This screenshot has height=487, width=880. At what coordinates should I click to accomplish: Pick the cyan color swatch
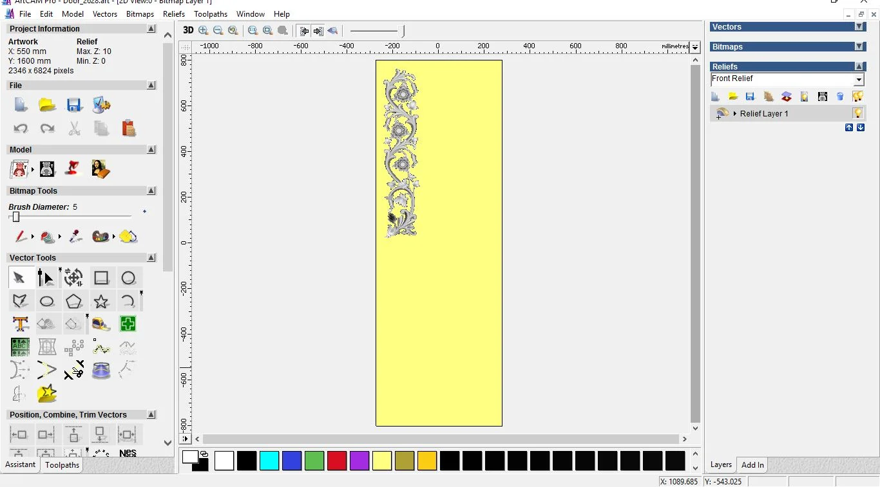point(269,461)
